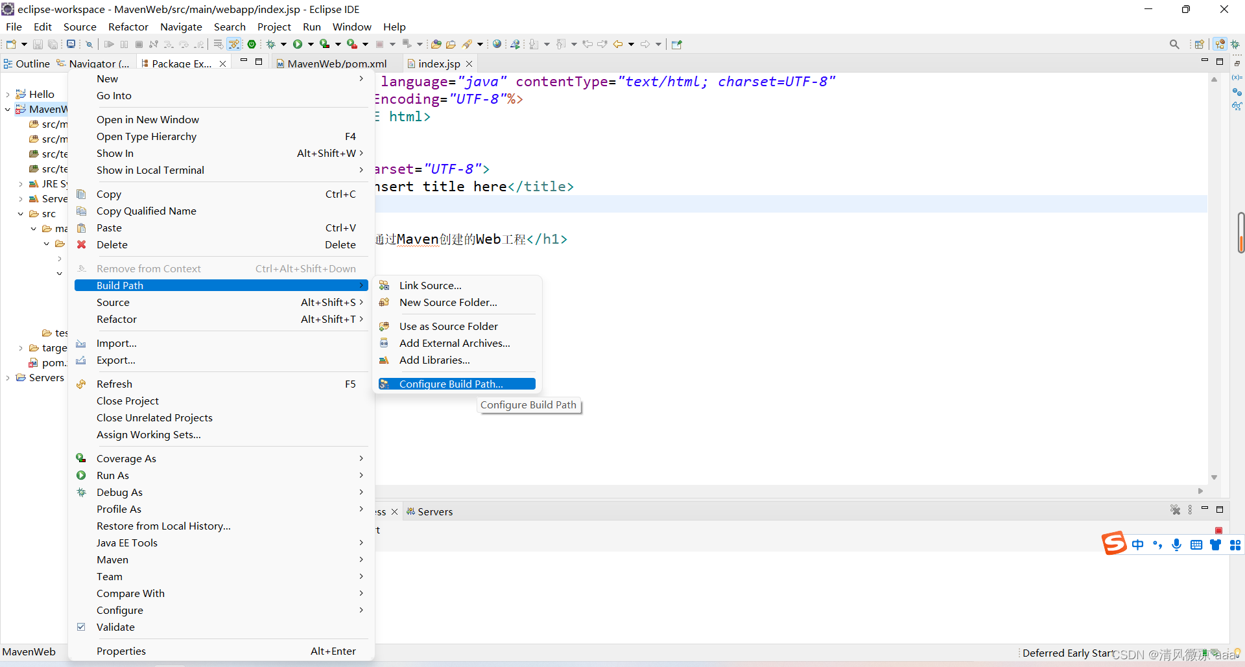Expand the JRE System Library node
The image size is (1245, 667).
(21, 184)
